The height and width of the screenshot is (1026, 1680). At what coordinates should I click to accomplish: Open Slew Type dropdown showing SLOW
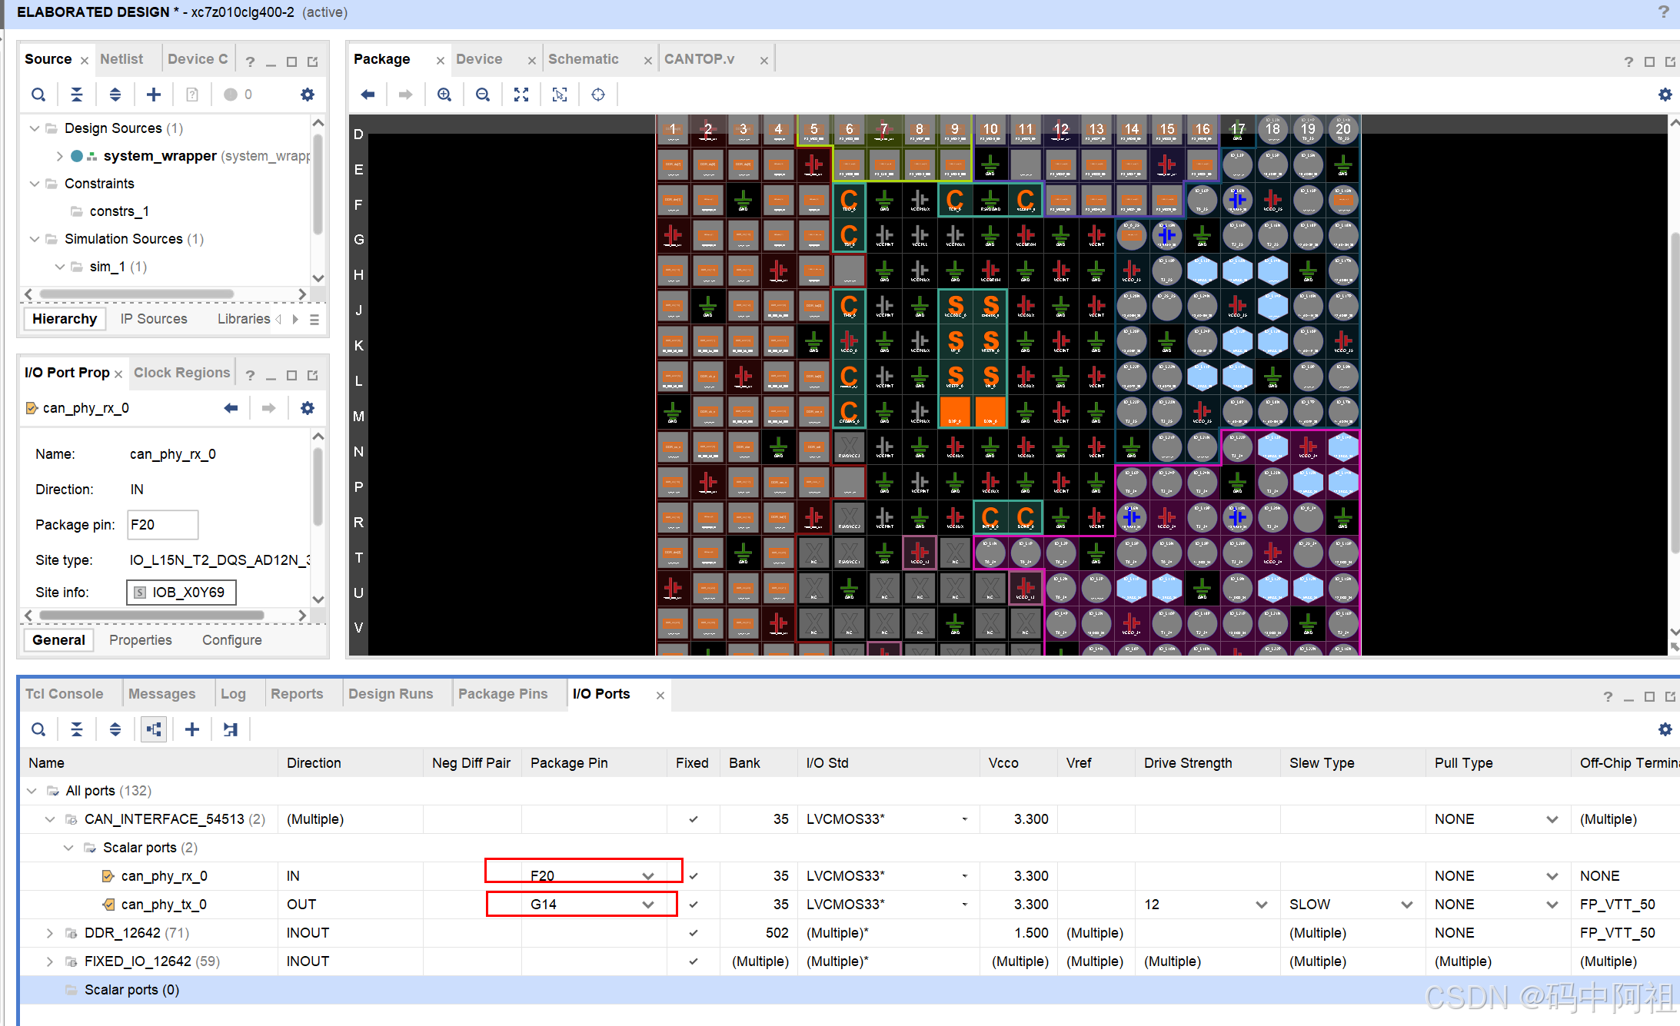click(1406, 905)
